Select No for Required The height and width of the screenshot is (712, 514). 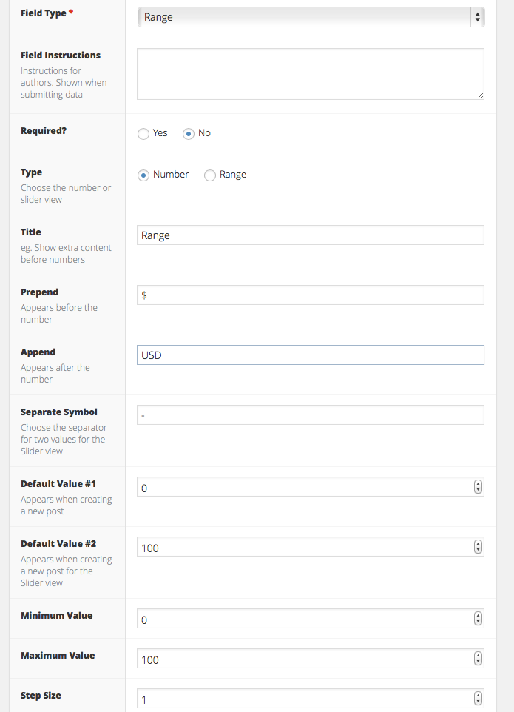[x=189, y=134]
